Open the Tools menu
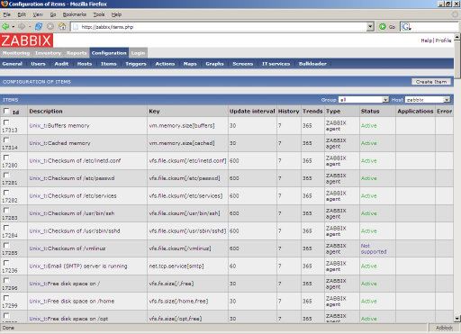This screenshot has width=461, height=334. tap(99, 14)
